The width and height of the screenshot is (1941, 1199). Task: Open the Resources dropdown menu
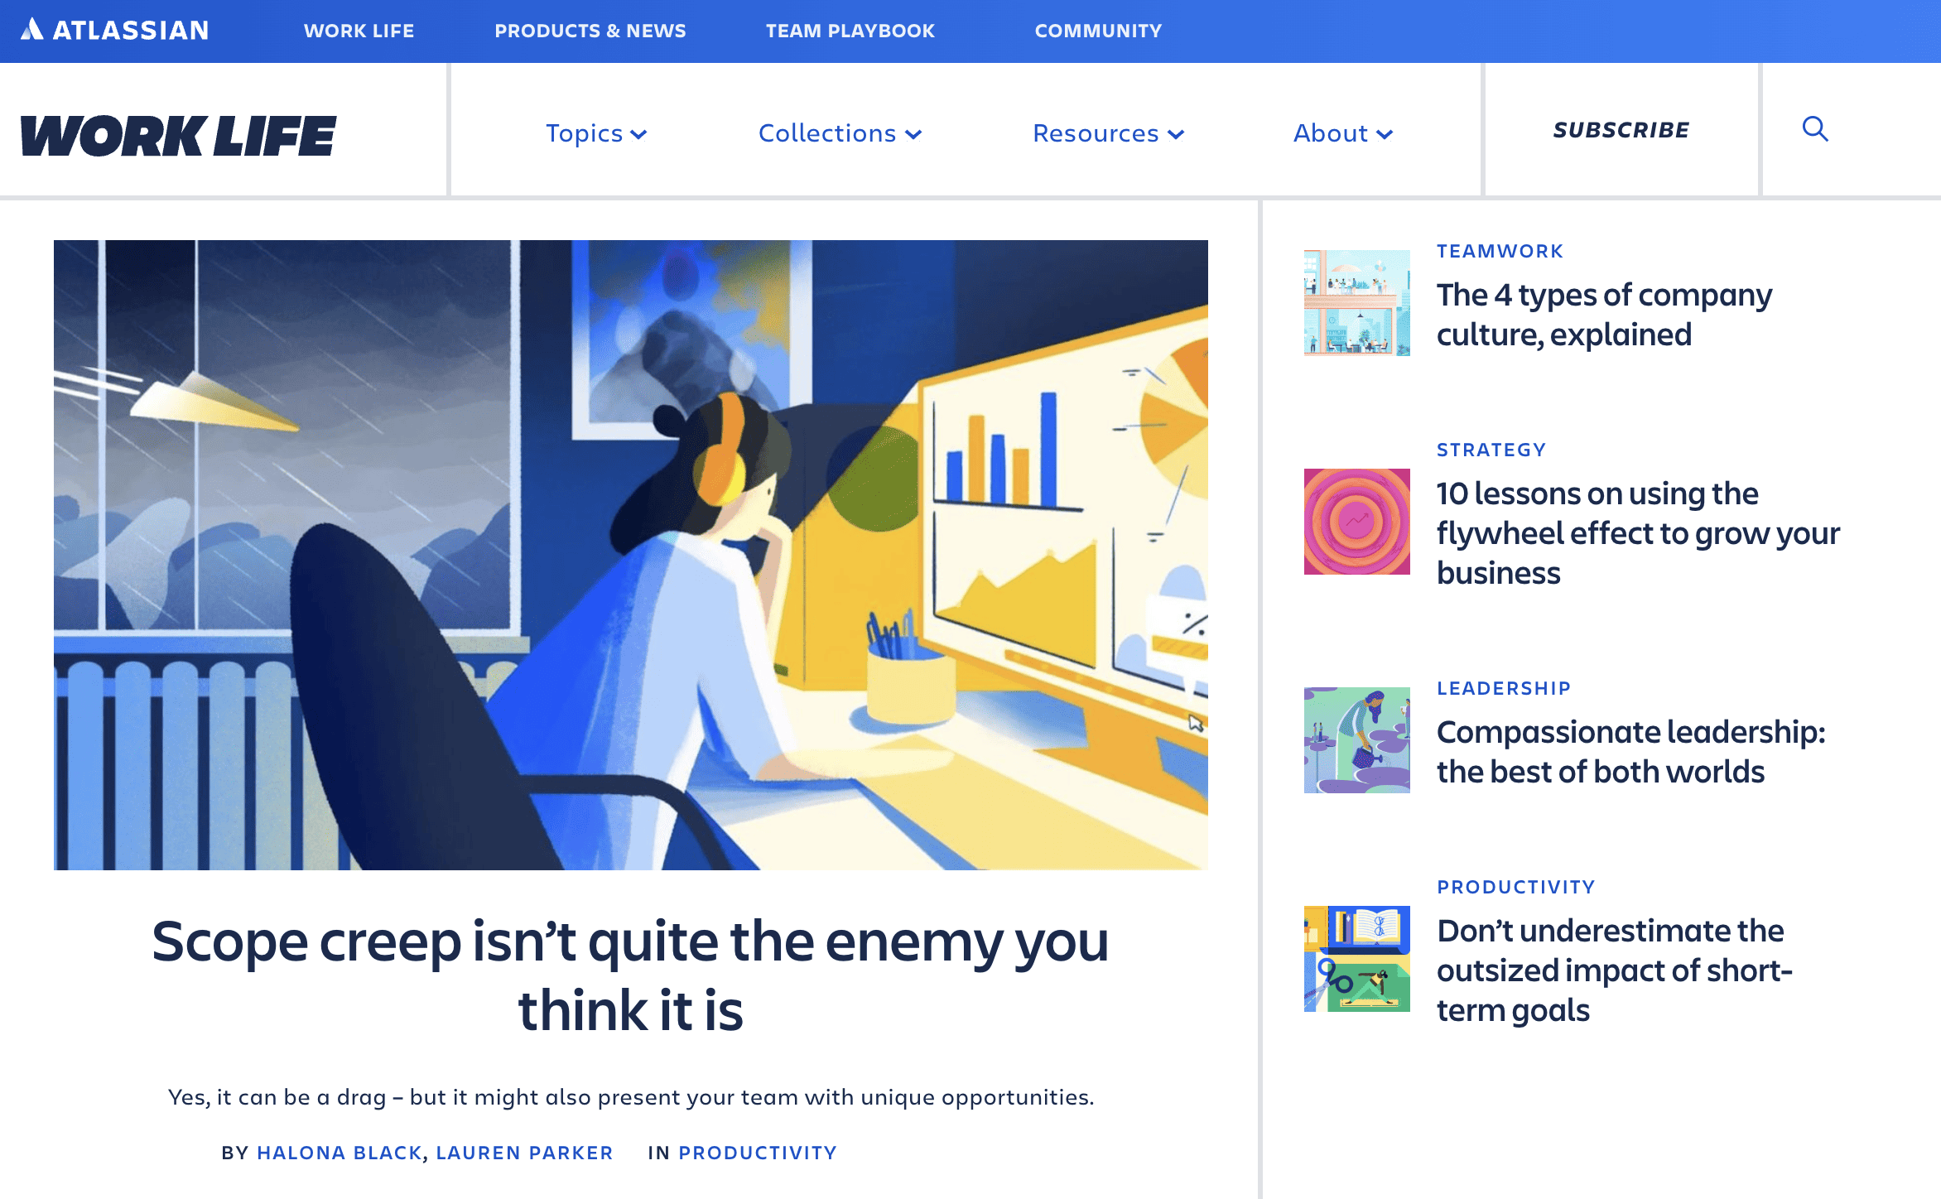(1108, 133)
